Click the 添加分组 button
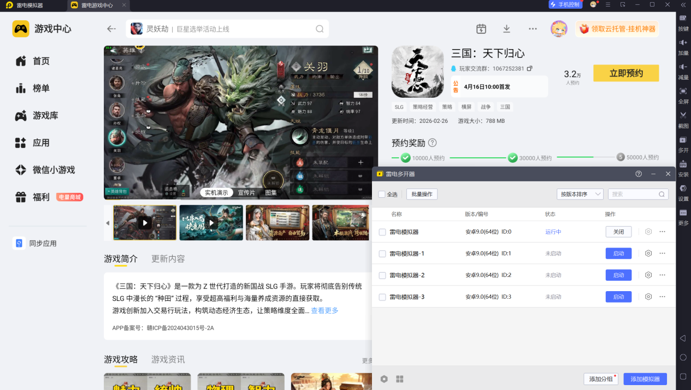 [600, 379]
